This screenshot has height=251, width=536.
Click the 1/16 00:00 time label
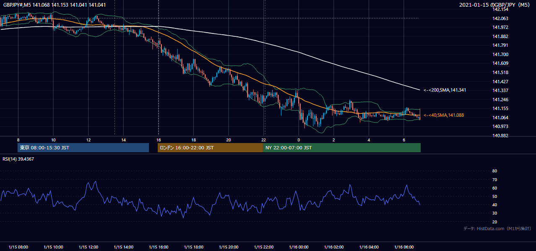coord(299,247)
